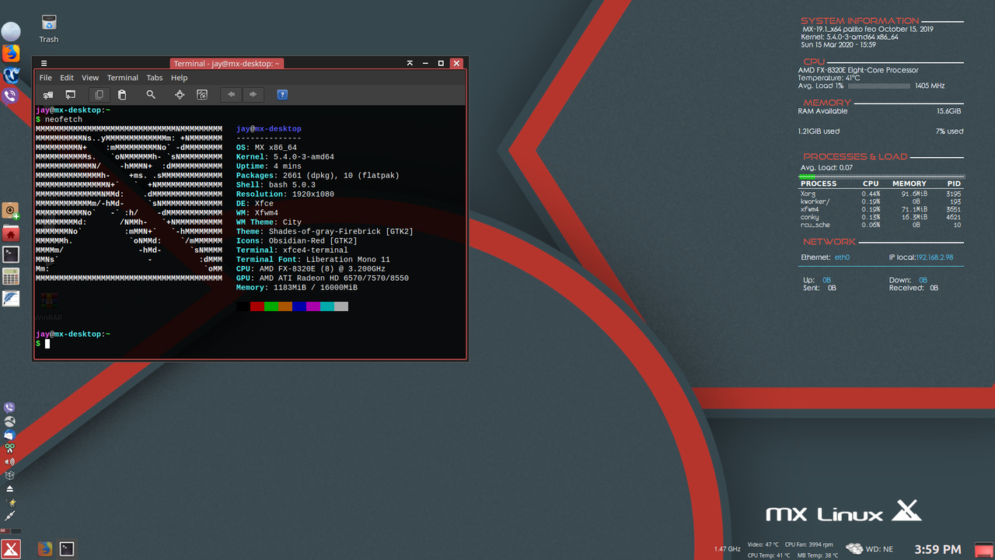
Task: Launch Viber from the top dock
Action: tap(11, 96)
